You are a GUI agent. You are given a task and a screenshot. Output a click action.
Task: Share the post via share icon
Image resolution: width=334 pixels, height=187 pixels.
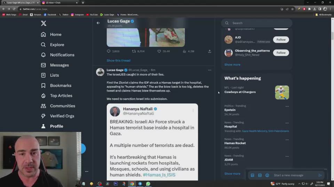pos(209,51)
